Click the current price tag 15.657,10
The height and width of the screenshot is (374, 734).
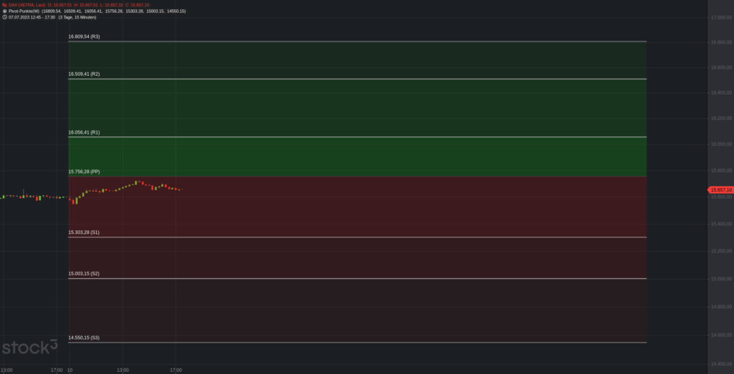click(x=720, y=190)
